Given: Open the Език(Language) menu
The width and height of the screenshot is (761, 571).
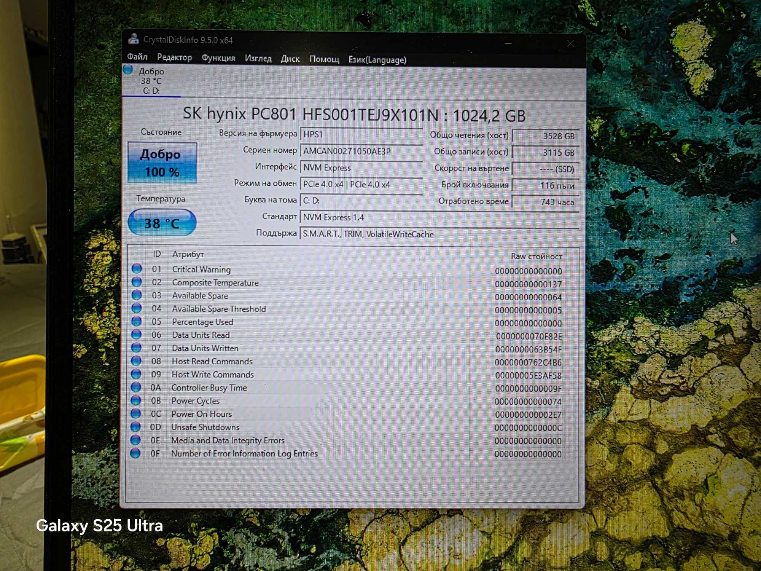Looking at the screenshot, I should [377, 60].
